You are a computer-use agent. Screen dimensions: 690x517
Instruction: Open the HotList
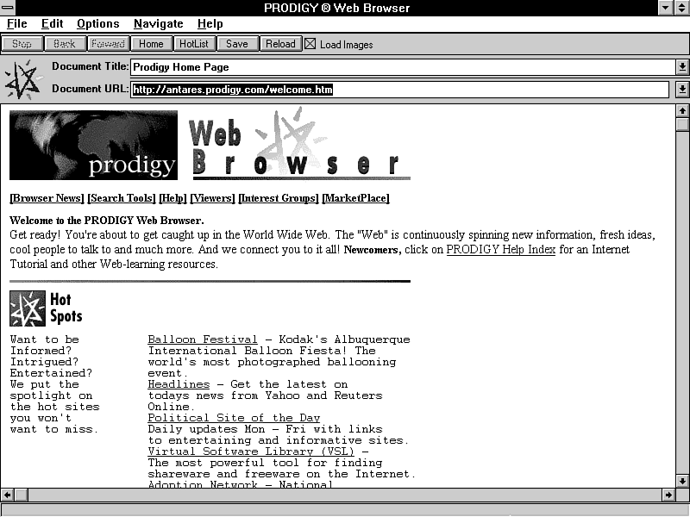(x=194, y=44)
